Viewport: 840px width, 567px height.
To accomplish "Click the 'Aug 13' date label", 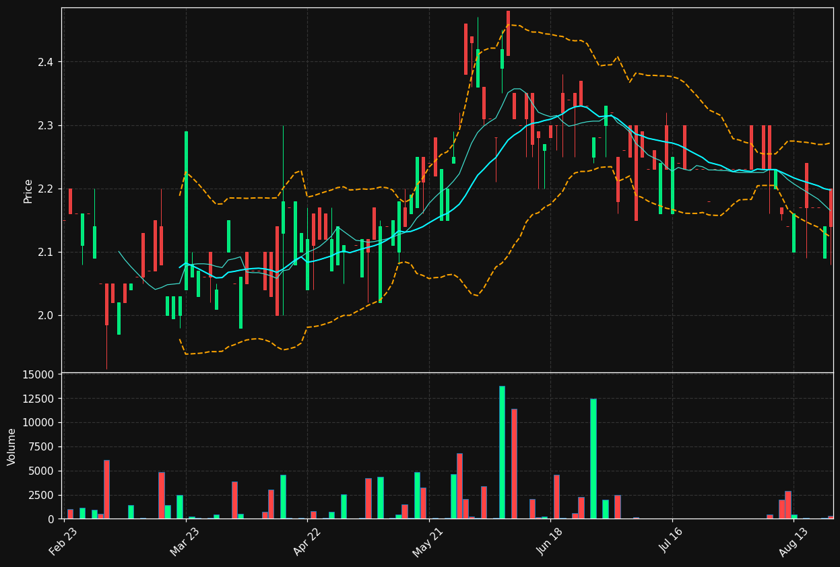I will [x=792, y=541].
